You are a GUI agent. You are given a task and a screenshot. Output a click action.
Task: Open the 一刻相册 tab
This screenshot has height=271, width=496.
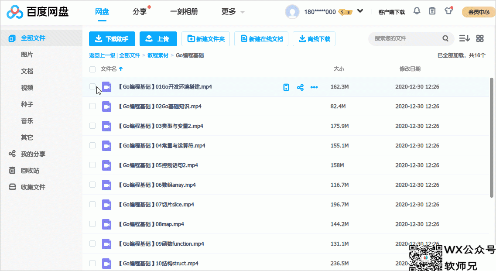(184, 12)
